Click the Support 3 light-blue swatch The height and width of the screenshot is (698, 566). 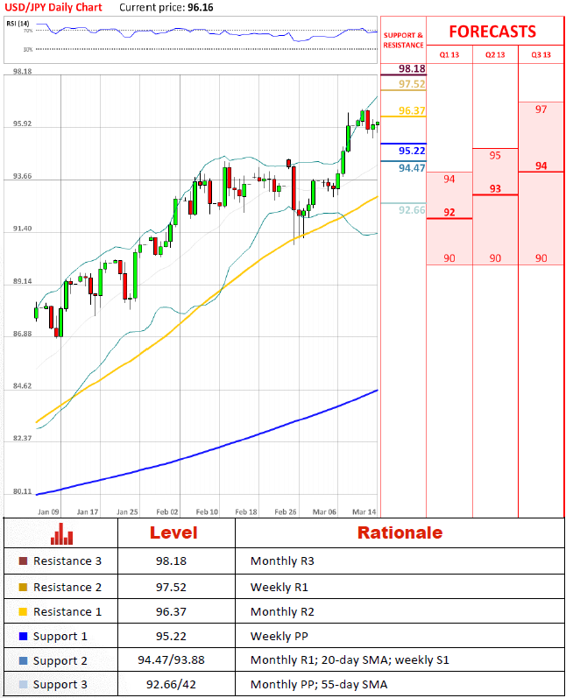tap(23, 684)
